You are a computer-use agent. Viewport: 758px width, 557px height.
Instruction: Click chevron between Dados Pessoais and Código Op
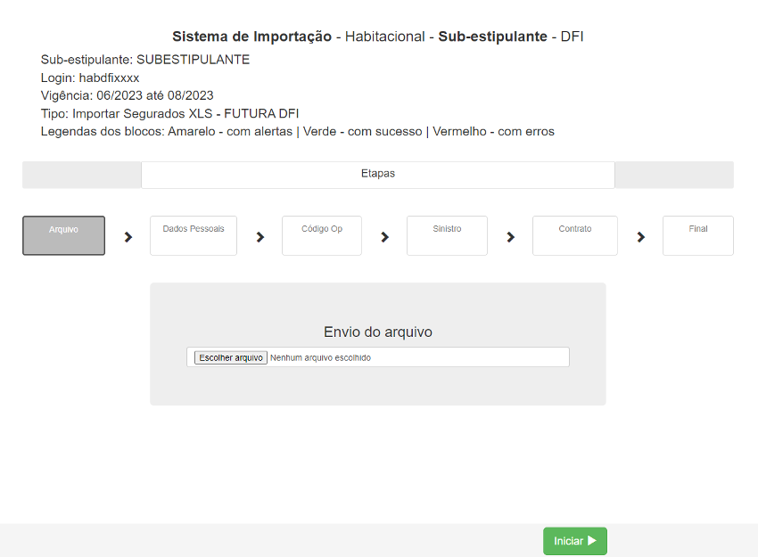pos(260,237)
